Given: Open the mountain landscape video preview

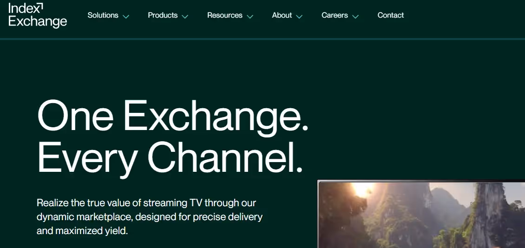Looking at the screenshot, I should click(421, 214).
